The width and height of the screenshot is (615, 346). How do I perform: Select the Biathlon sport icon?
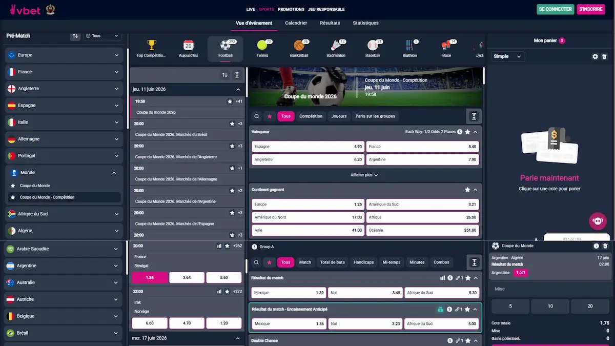409,45
